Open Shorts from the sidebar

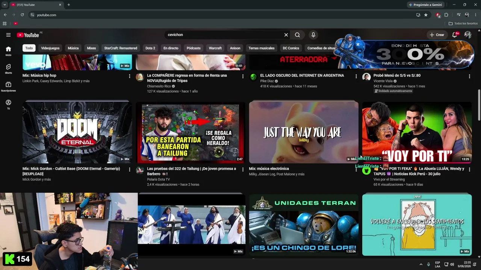(8, 69)
